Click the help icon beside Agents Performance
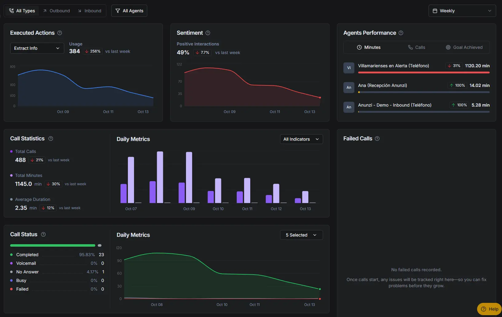The width and height of the screenshot is (502, 317). click(x=401, y=33)
